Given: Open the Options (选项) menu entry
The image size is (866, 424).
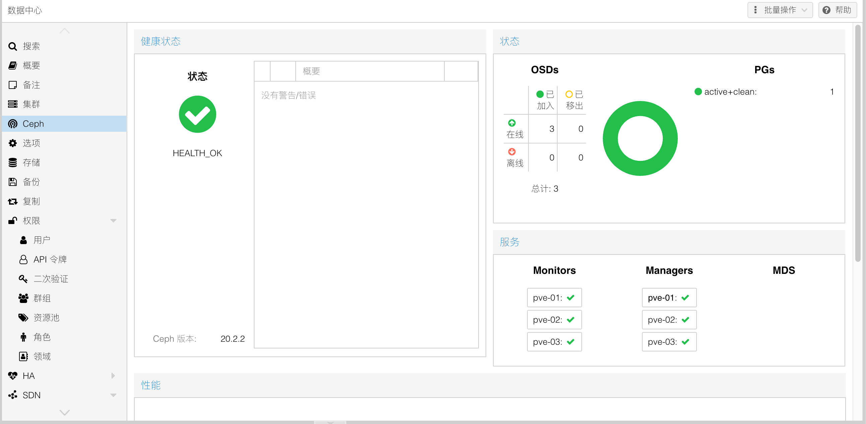Looking at the screenshot, I should coord(64,143).
